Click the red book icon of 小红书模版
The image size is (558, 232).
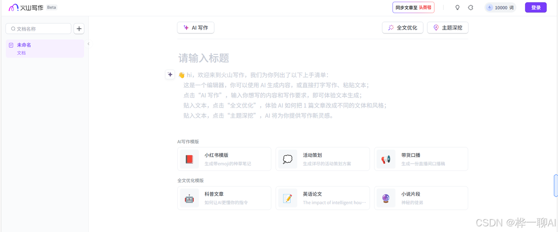coord(189,159)
